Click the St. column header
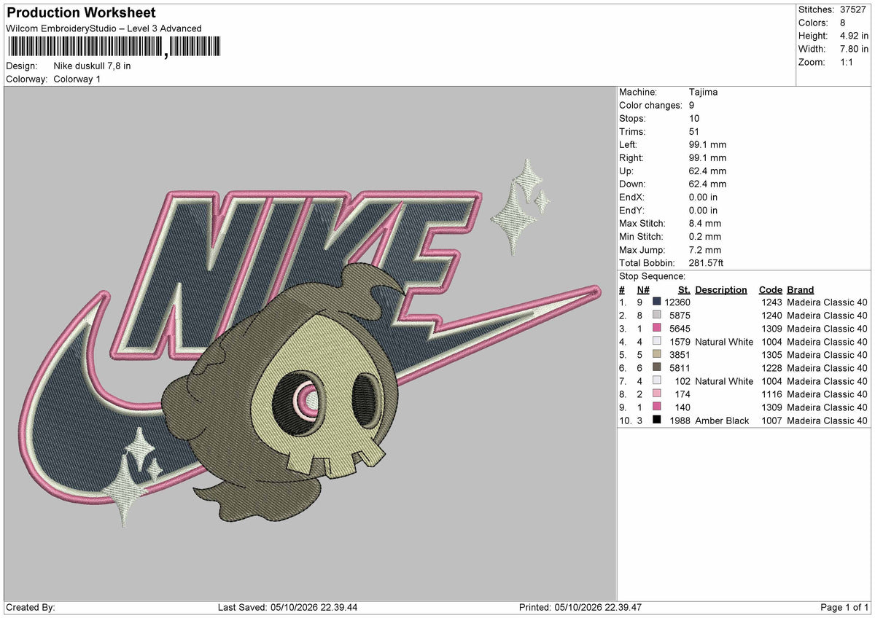 [x=684, y=289]
